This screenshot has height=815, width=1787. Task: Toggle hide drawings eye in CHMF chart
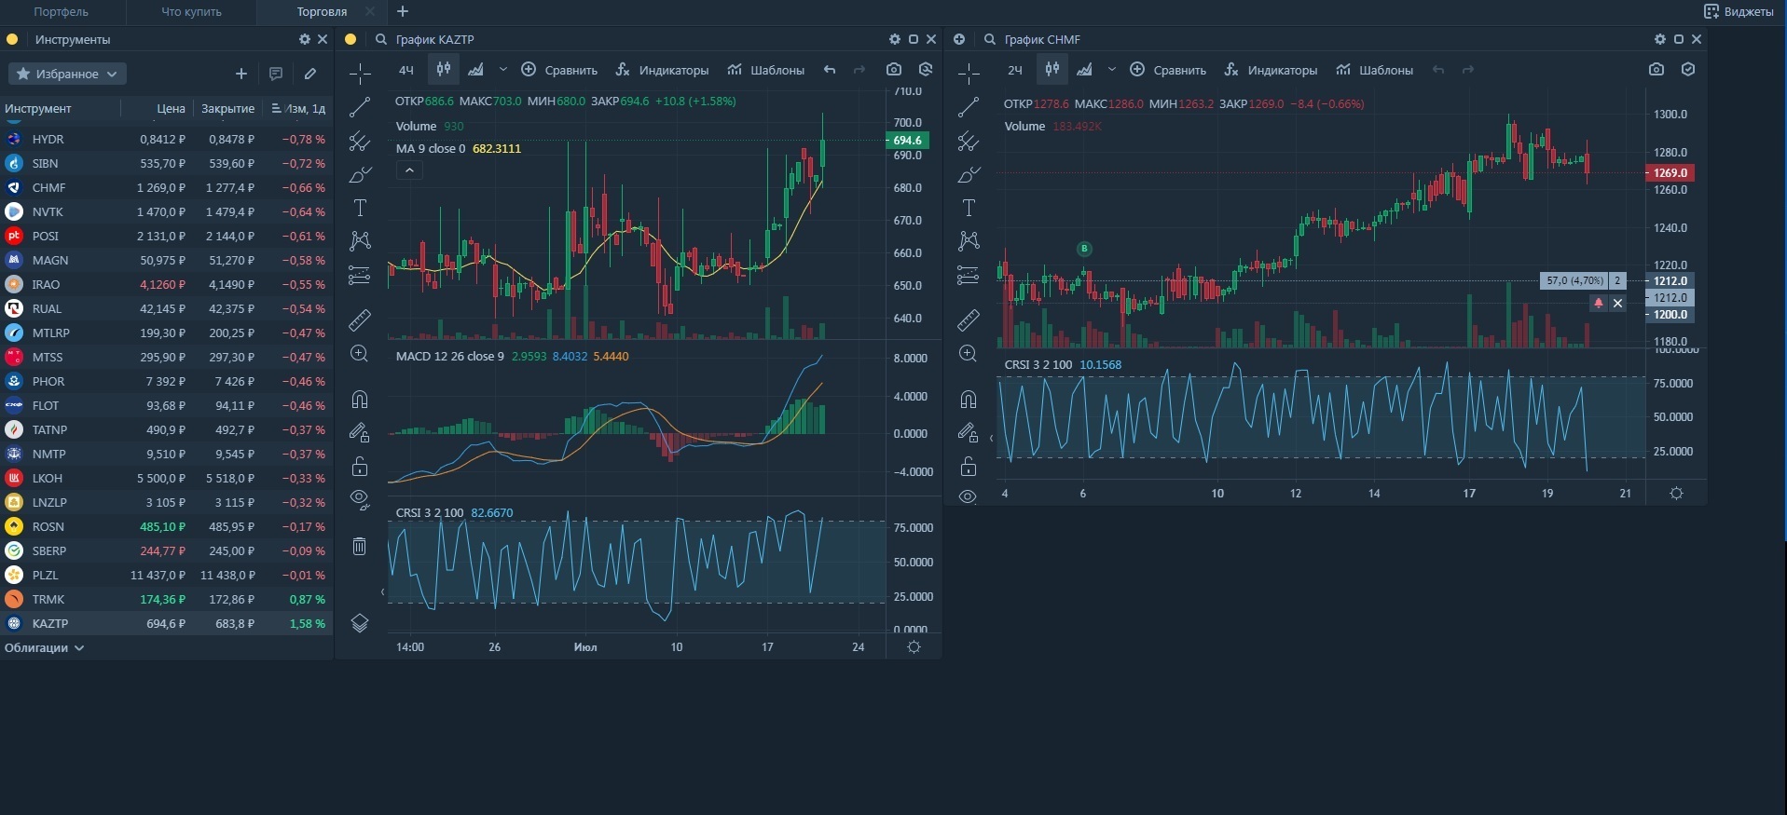(x=969, y=496)
